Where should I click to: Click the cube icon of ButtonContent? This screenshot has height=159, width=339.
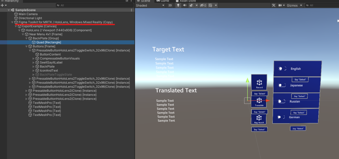pos(37,54)
